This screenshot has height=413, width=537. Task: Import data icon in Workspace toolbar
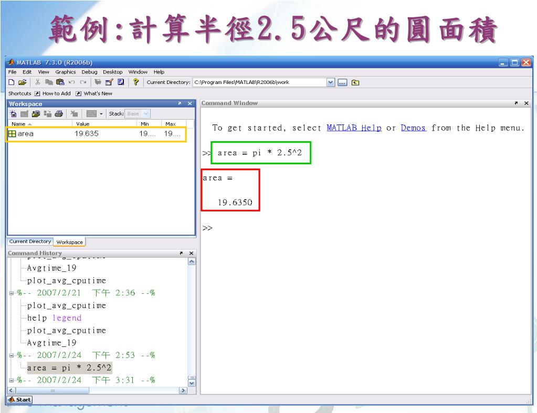tap(36, 114)
